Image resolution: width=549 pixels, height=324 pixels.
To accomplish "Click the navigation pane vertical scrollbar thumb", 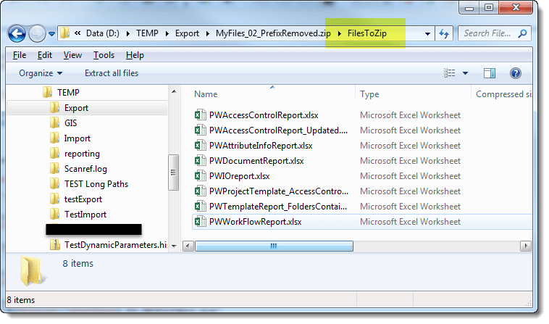I will 173,173.
